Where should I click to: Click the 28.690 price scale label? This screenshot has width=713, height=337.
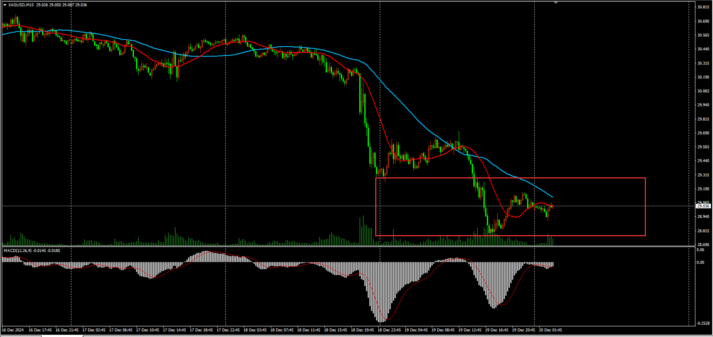703,245
